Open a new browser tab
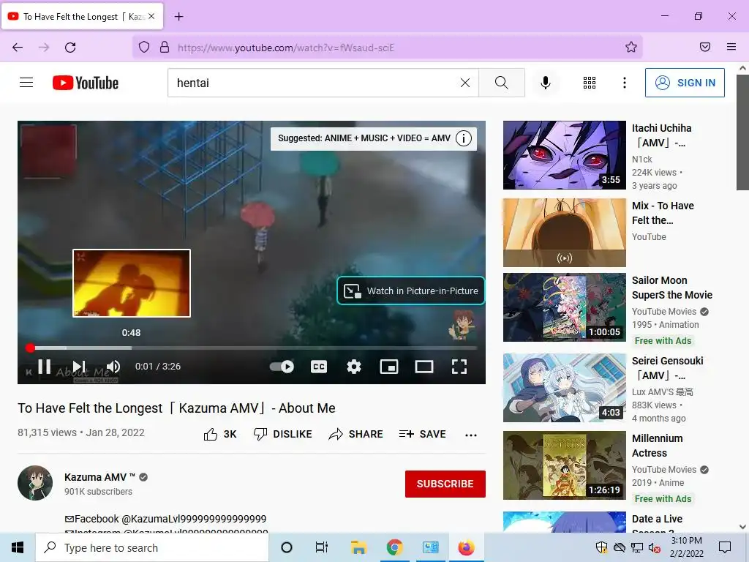This screenshot has height=562, width=749. point(178,17)
